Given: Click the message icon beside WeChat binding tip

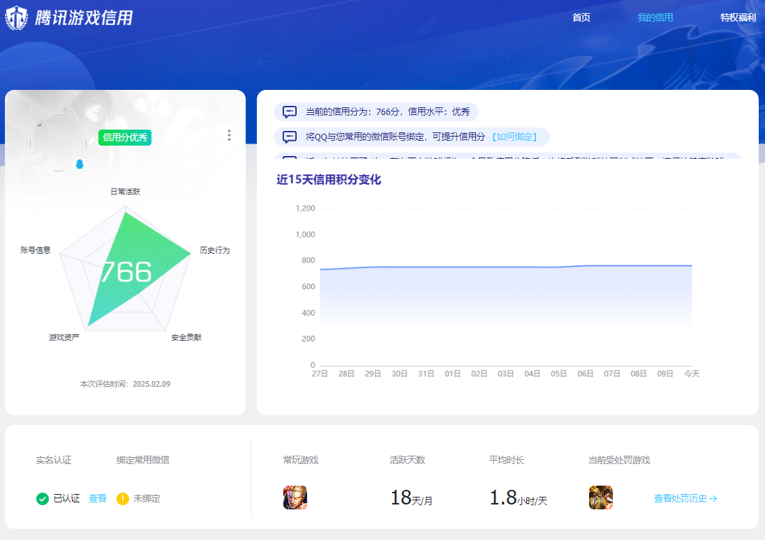Looking at the screenshot, I should click(289, 137).
